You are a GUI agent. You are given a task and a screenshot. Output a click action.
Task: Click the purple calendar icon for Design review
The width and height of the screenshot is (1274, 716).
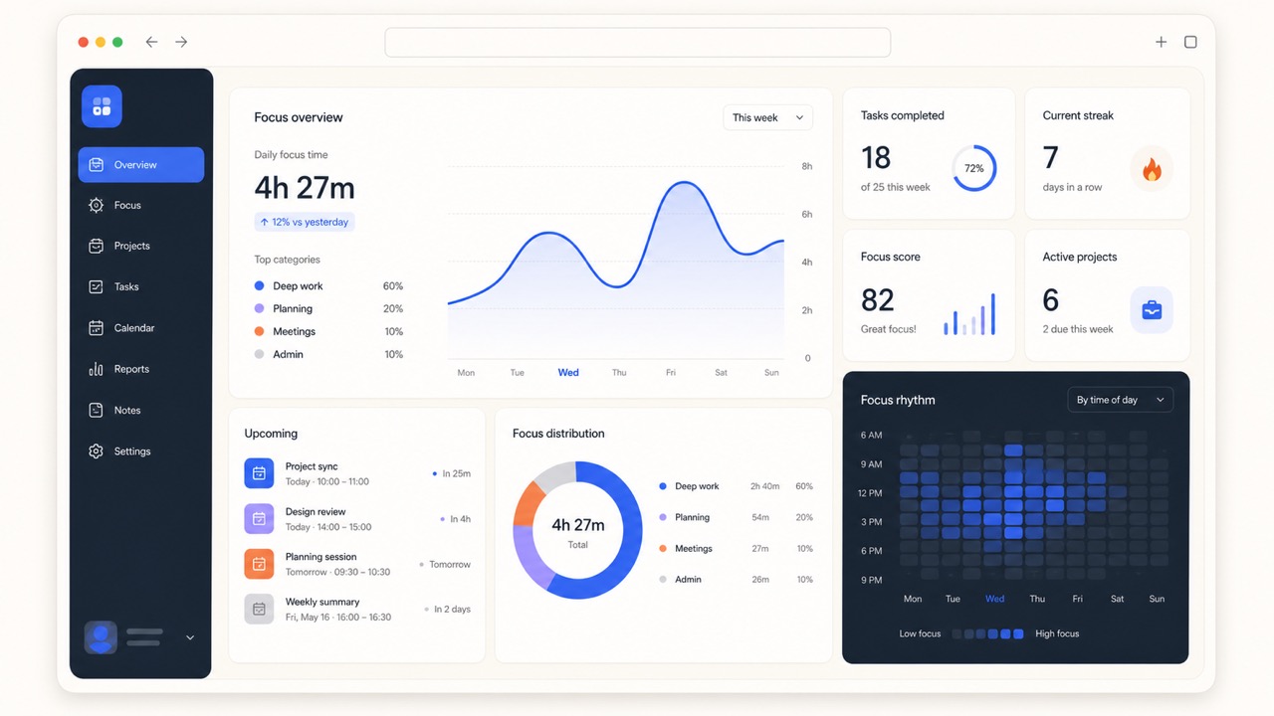259,518
